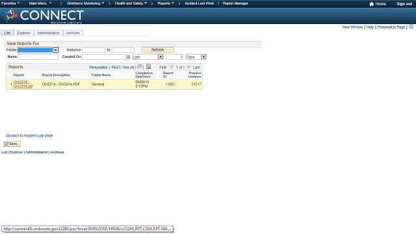Select OHS014 - OHS014.PDF description cell
Screen dimensions: 416x234
coord(61,84)
